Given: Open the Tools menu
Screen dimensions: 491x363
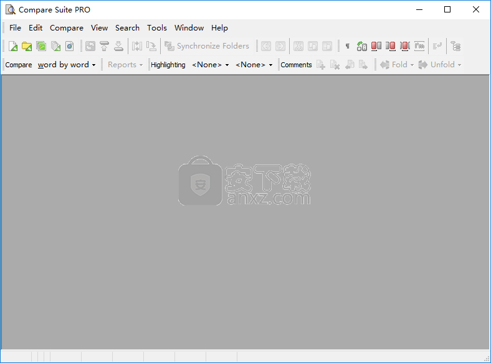Looking at the screenshot, I should [157, 28].
